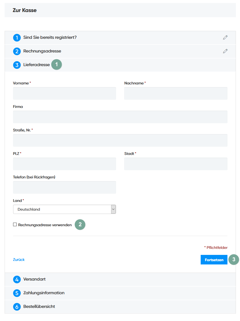Image resolution: width=240 pixels, height=321 pixels.
Task: Click the blue step 5 number badge
Action: point(17,293)
